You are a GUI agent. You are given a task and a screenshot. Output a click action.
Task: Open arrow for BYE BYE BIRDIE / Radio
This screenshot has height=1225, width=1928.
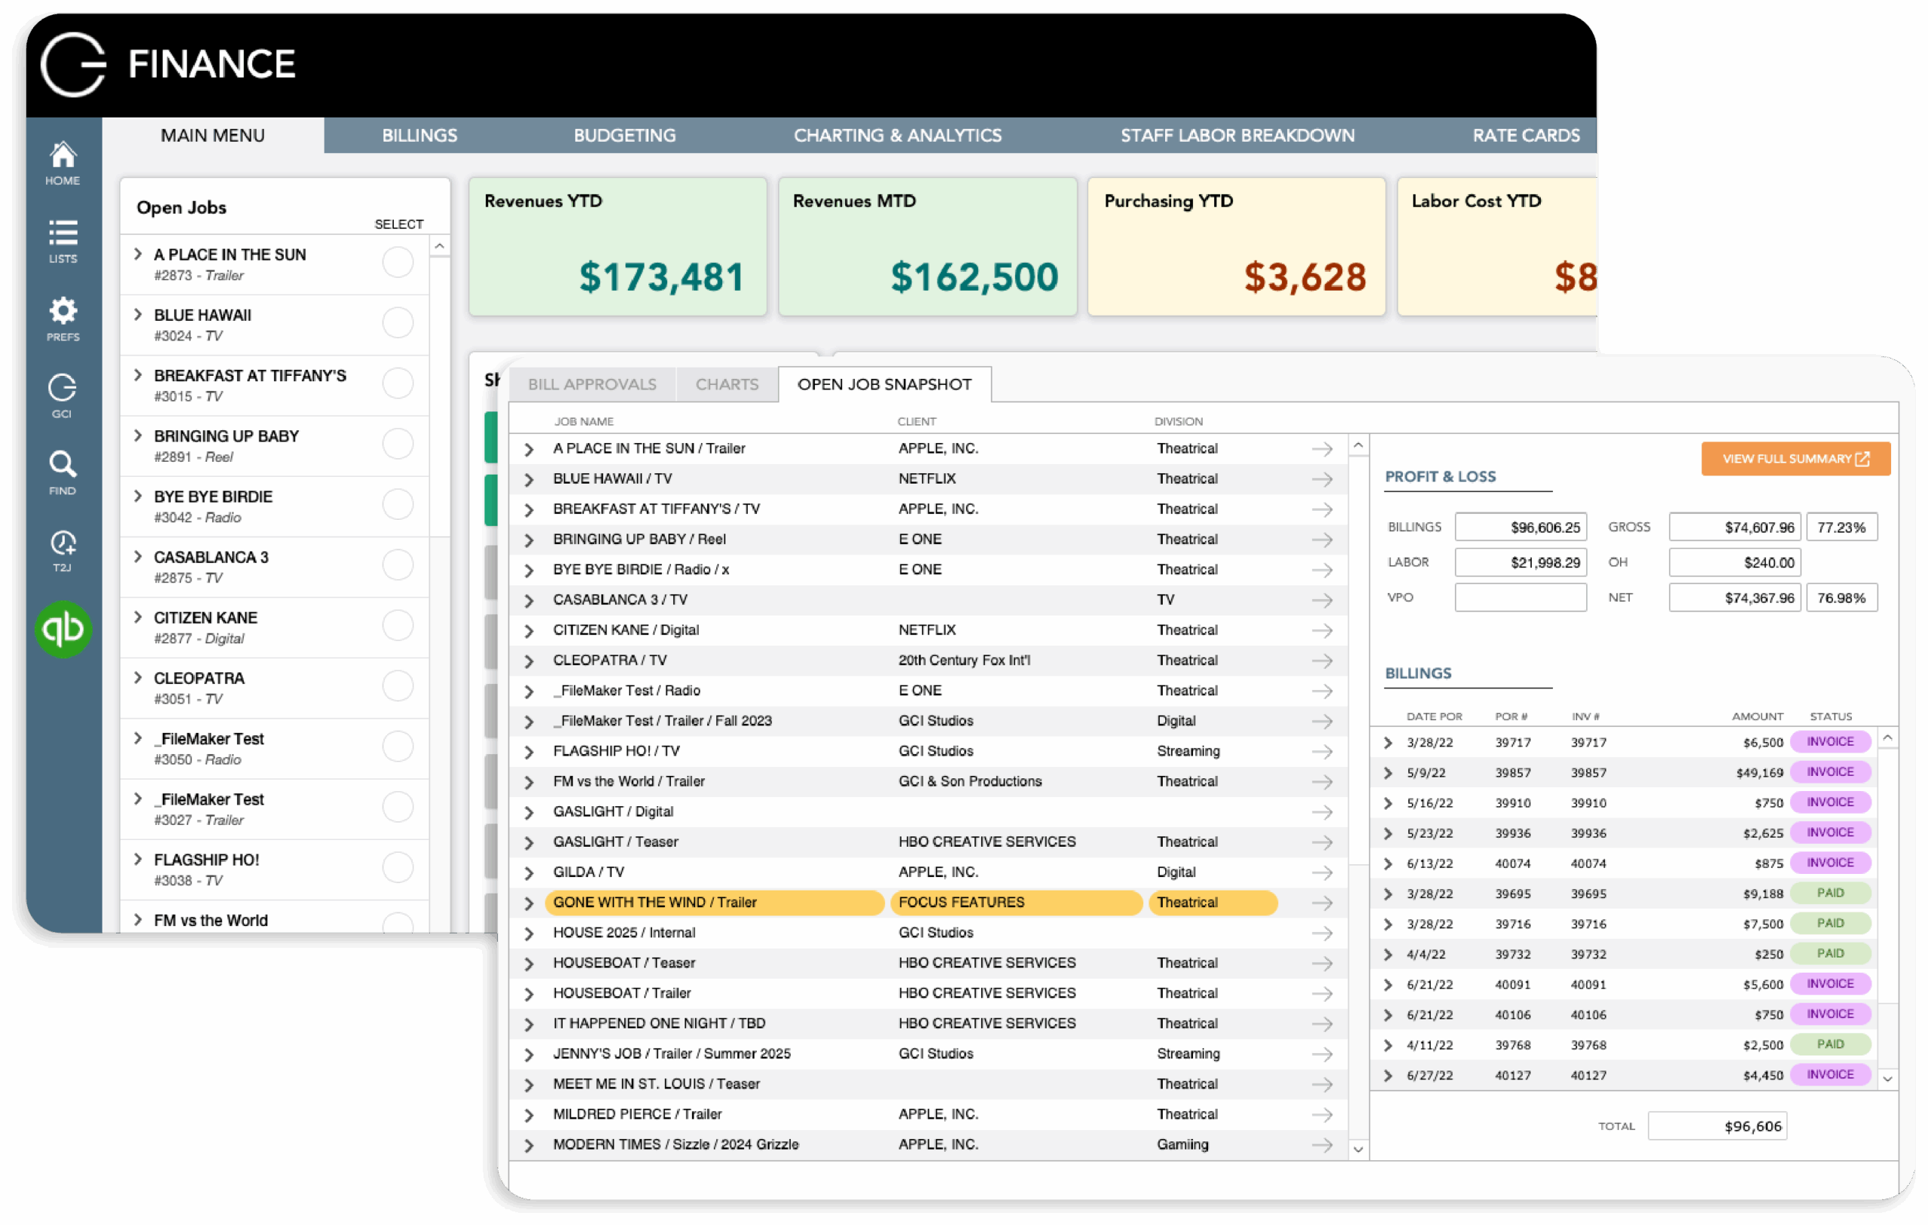pyautogui.click(x=1322, y=570)
